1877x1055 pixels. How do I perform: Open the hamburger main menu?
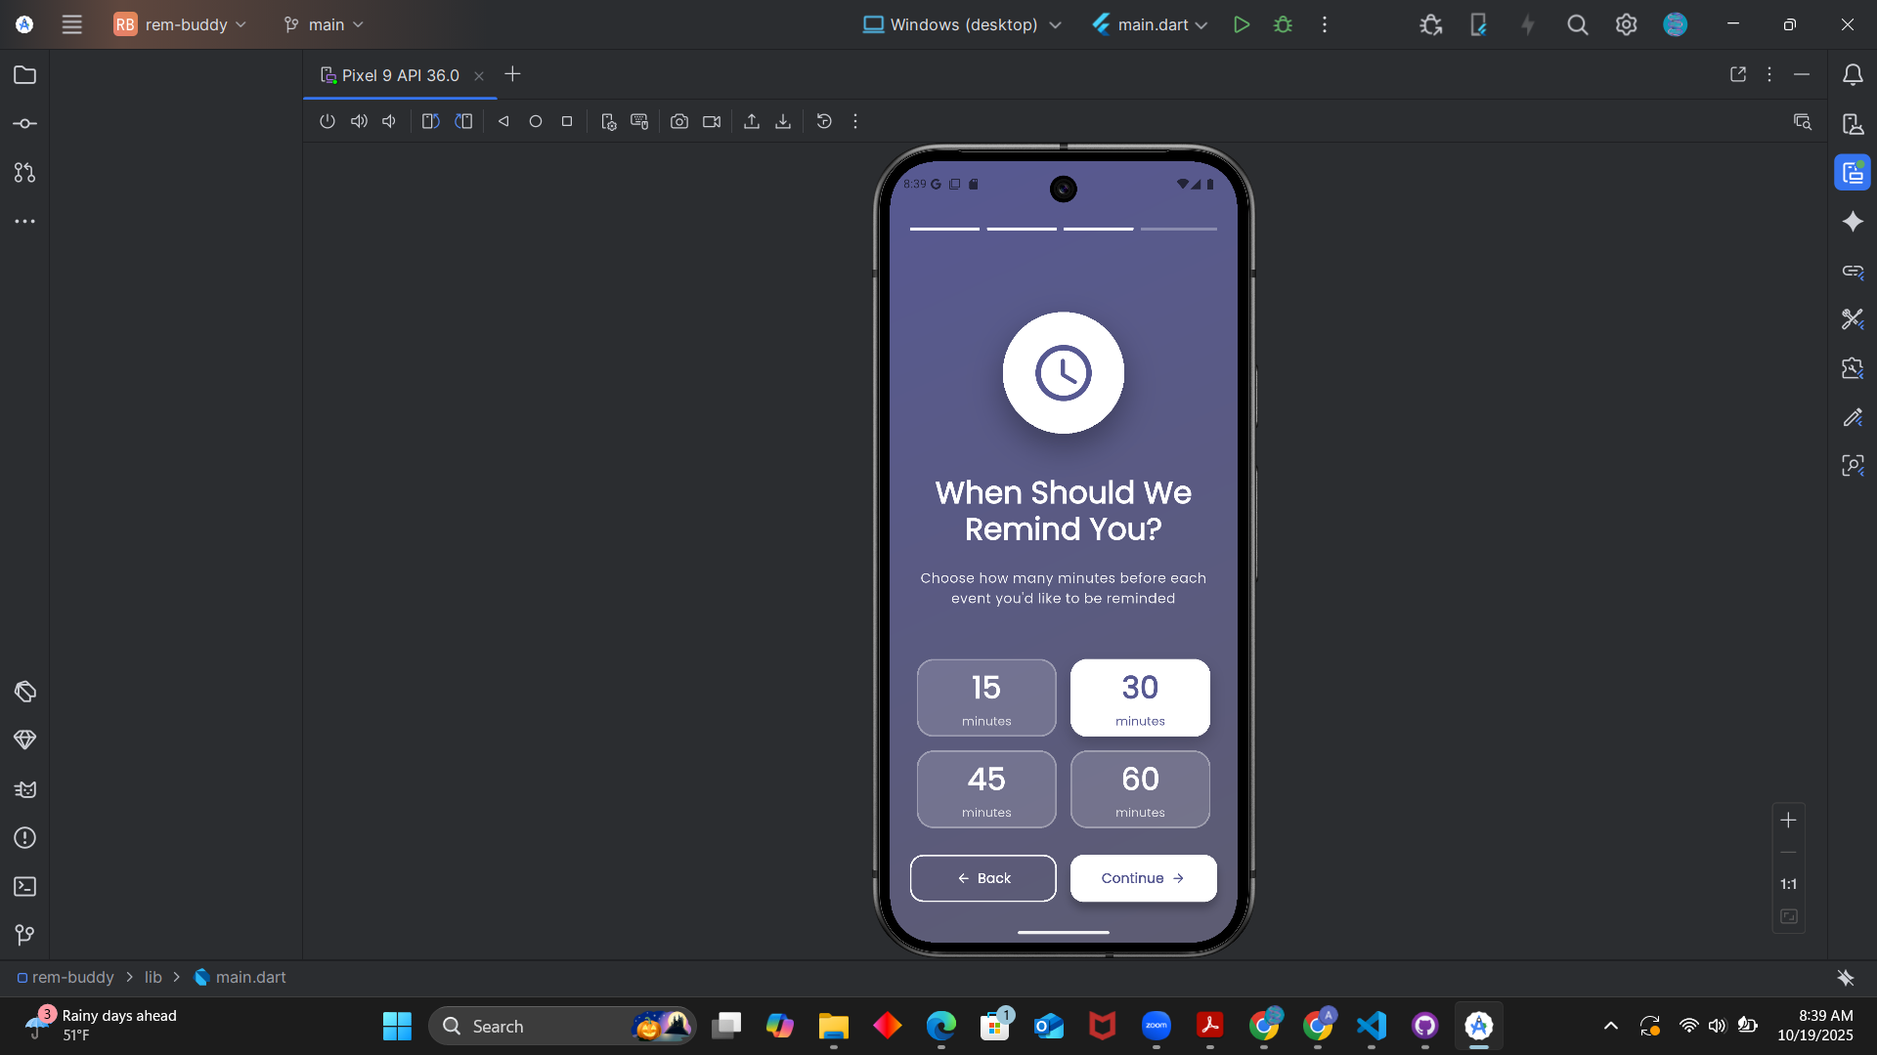tap(72, 24)
